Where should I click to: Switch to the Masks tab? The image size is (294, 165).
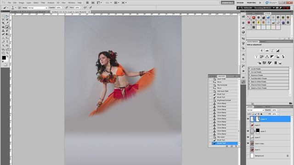pyautogui.click(x=263, y=42)
